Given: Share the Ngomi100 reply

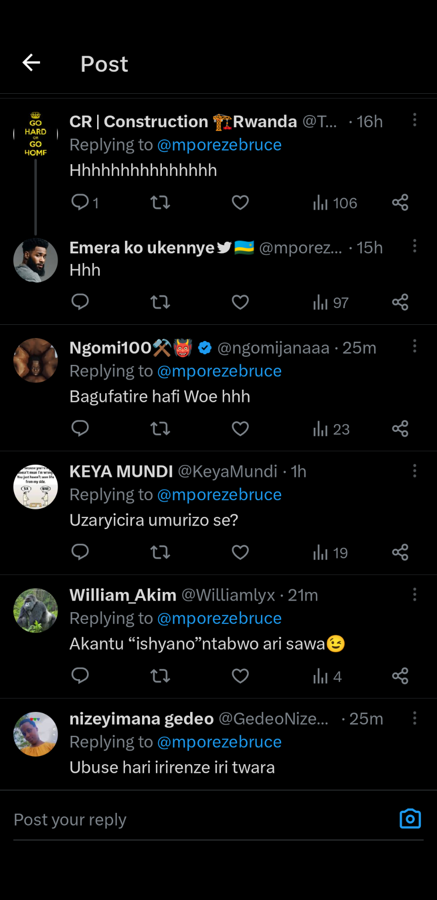Looking at the screenshot, I should (x=400, y=429).
